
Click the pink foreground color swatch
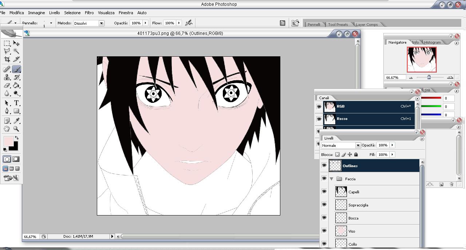tap(8, 141)
